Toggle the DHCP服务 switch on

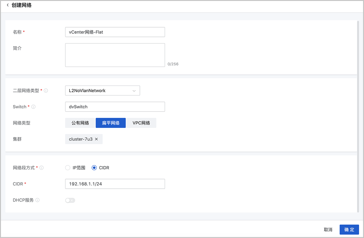(x=70, y=200)
